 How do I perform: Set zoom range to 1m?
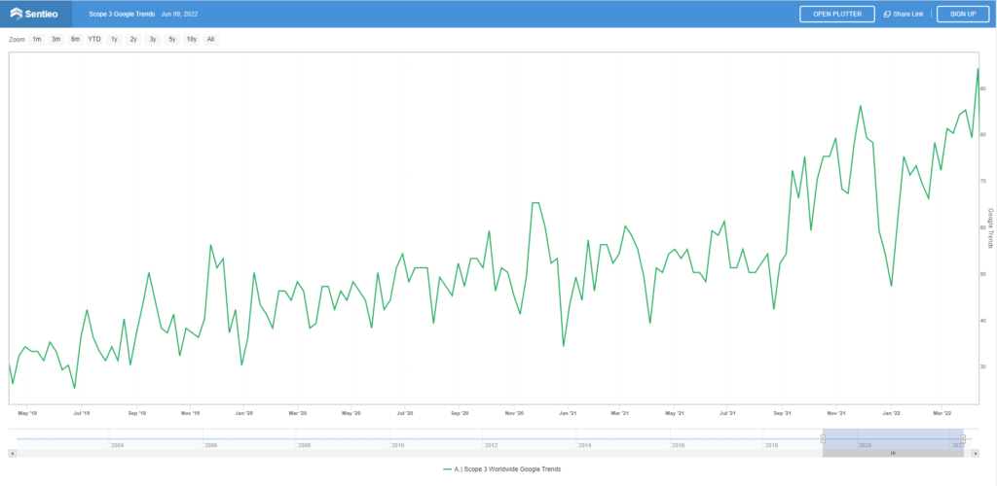(37, 39)
